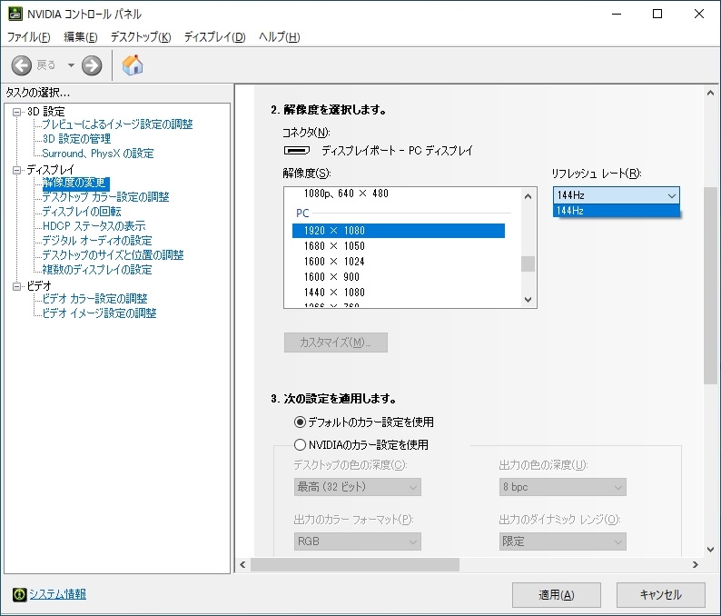Open the Home page via house icon
The width and height of the screenshot is (721, 616).
pos(133,65)
